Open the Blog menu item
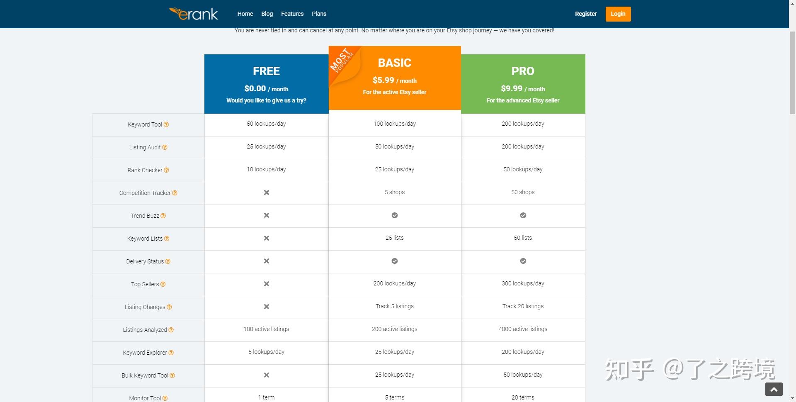 point(267,14)
